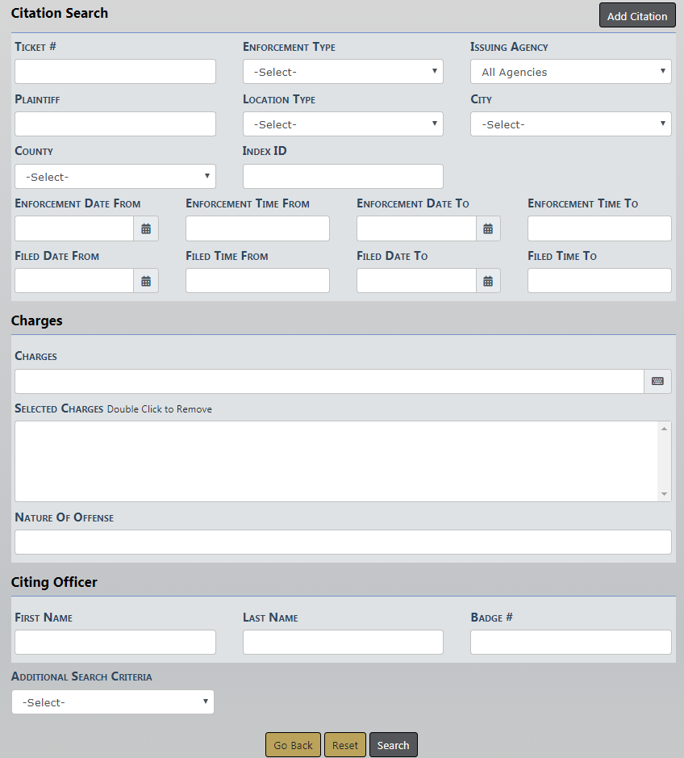This screenshot has height=758, width=684.
Task: Click the keyboard icon beside Charges field
Action: (657, 381)
